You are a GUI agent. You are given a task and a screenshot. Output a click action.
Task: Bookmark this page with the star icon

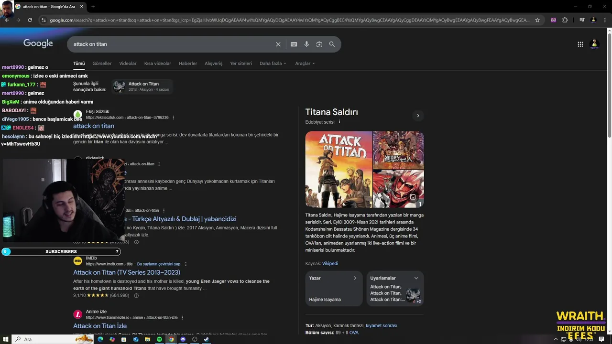click(537, 20)
